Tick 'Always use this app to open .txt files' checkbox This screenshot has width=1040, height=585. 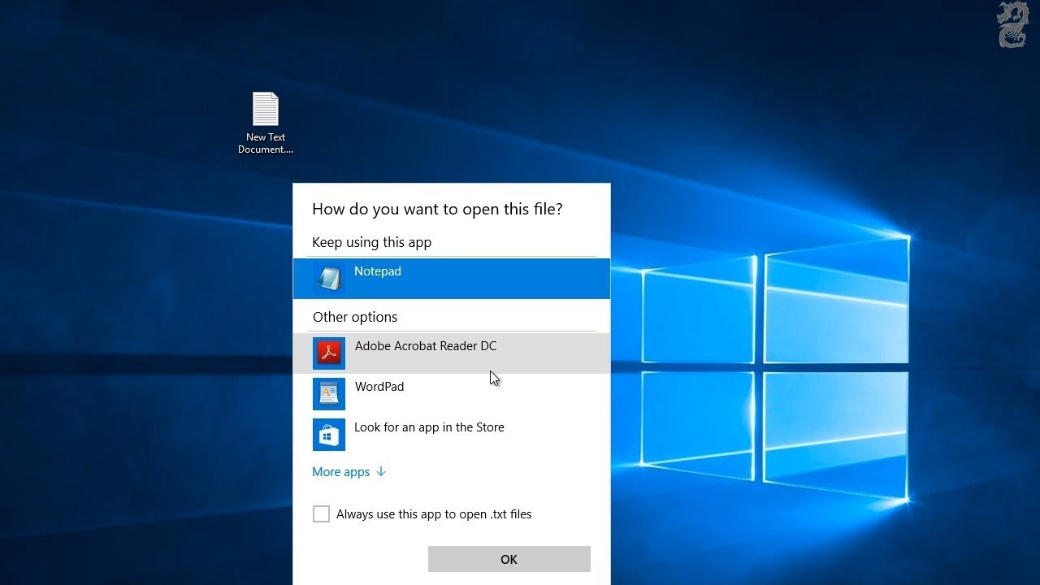(x=322, y=514)
